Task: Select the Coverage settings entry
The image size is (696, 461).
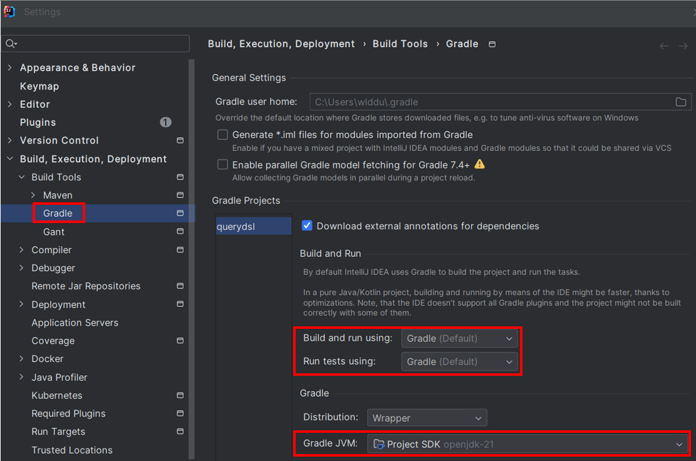Action: point(53,341)
